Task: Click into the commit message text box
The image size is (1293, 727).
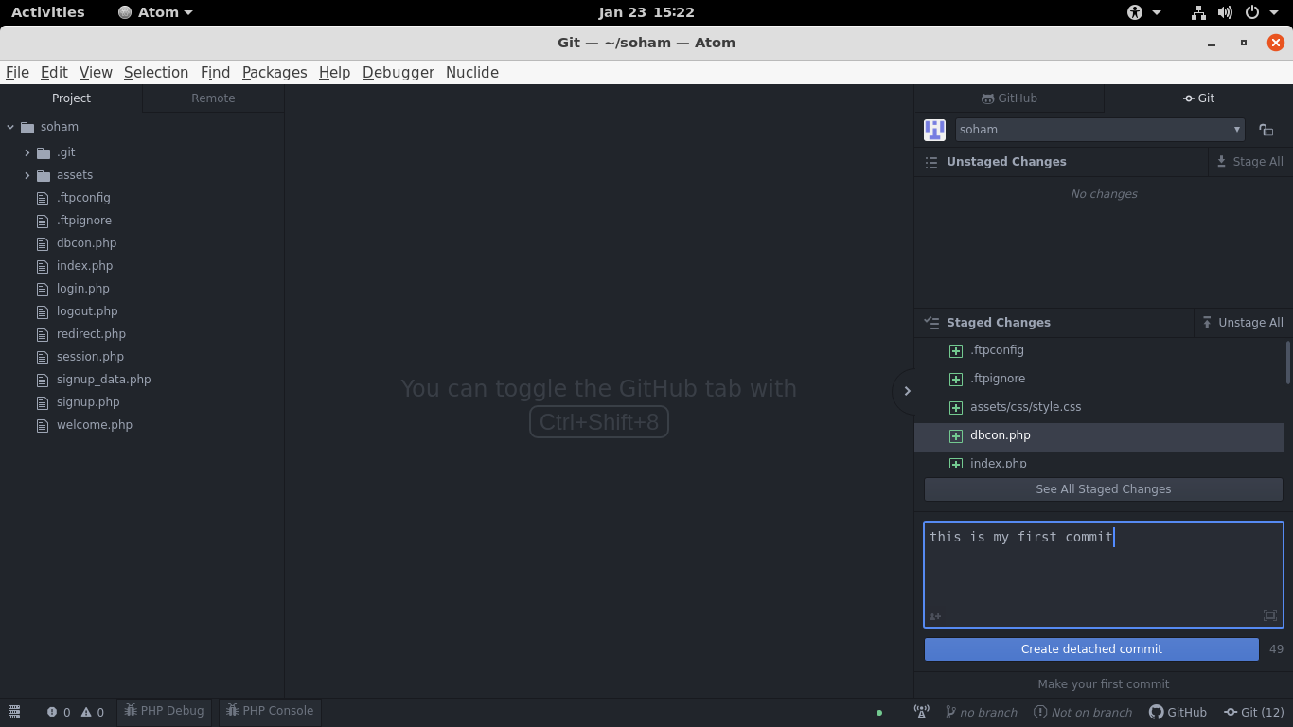Action: [1104, 574]
